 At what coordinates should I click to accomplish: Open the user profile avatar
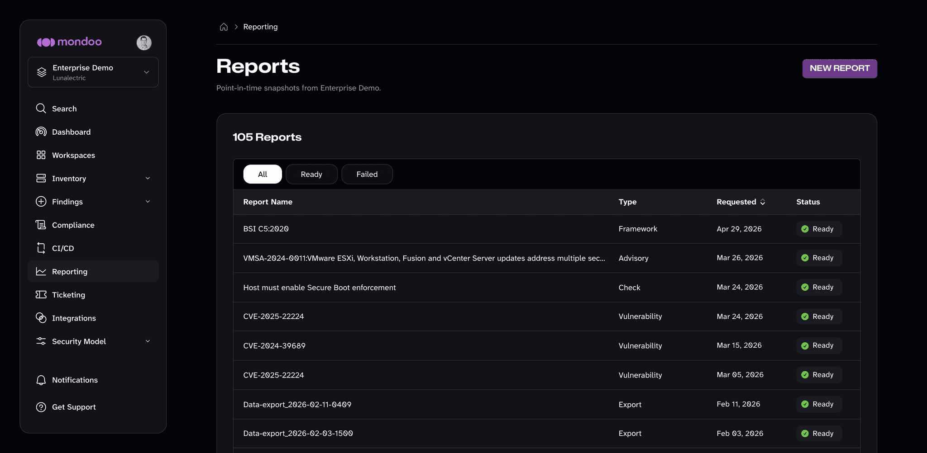pos(144,42)
